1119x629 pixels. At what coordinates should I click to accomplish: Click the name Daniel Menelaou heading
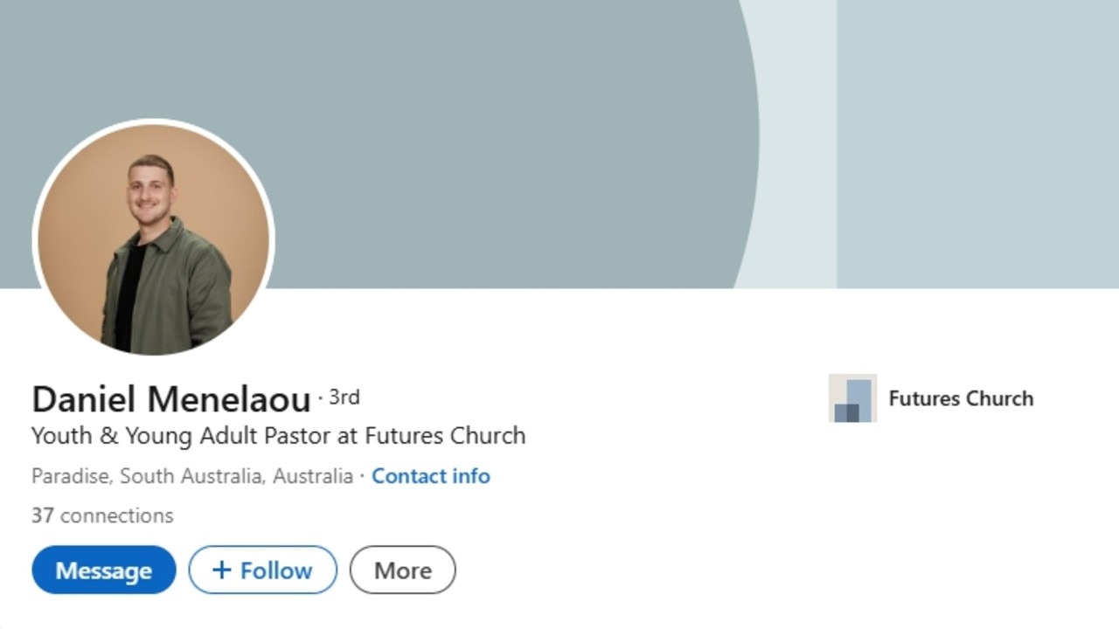tap(171, 399)
